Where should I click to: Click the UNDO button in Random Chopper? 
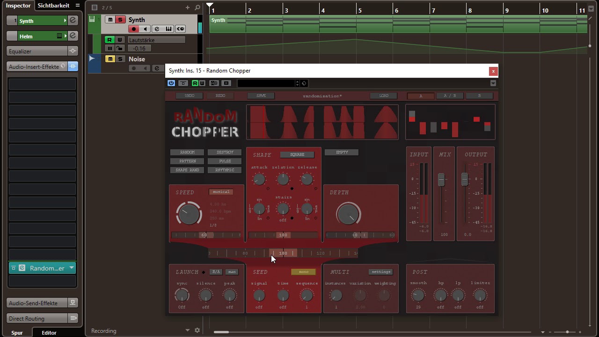tap(190, 95)
